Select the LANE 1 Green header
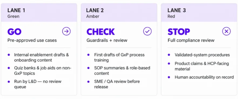 coord(39,13)
